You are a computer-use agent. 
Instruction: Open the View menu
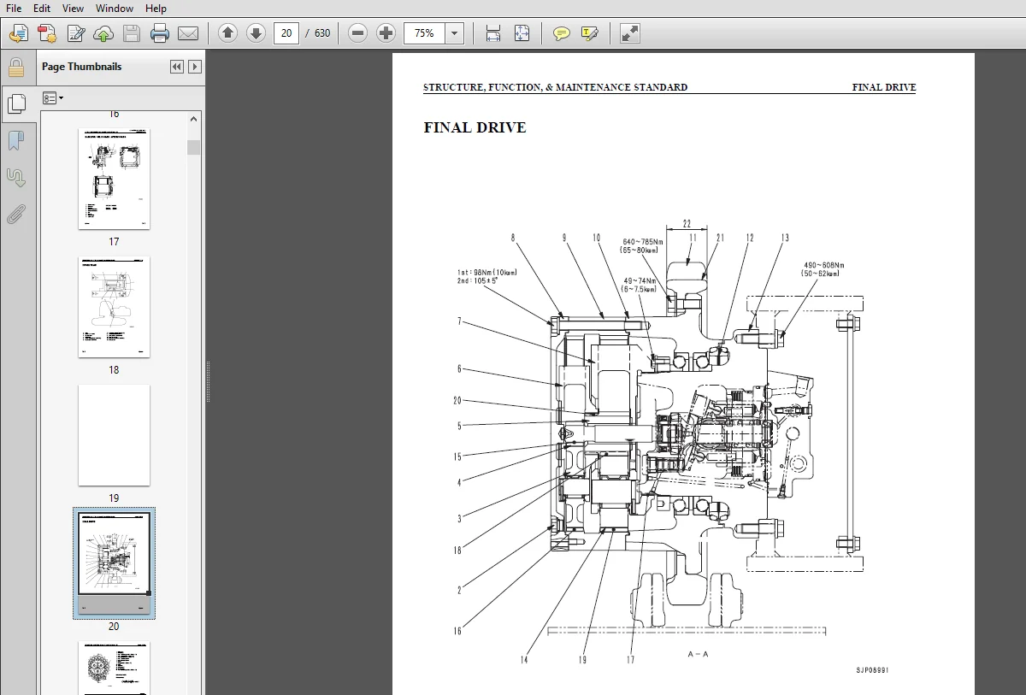[74, 8]
